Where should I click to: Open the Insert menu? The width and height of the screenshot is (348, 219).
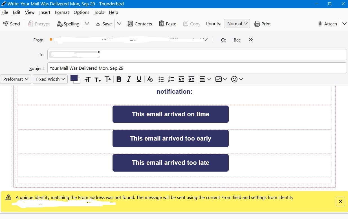45,12
